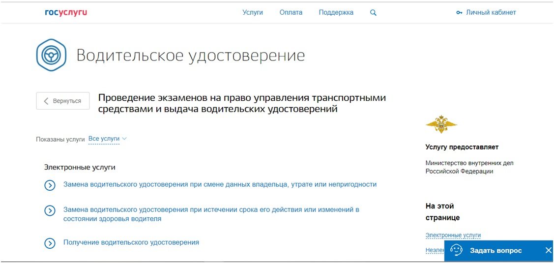
Task: Click arrow icon beside Получение водительского удостоверения
Action: coord(50,243)
